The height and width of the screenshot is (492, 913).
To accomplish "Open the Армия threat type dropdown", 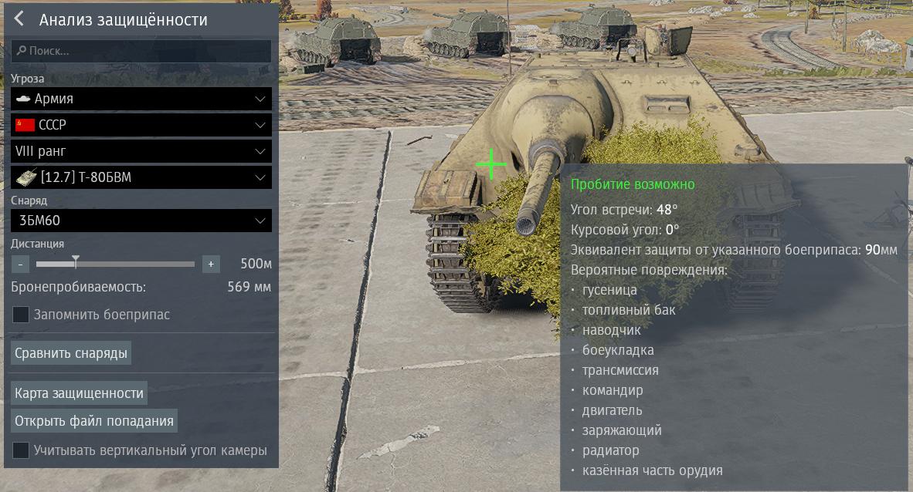I will [x=141, y=99].
